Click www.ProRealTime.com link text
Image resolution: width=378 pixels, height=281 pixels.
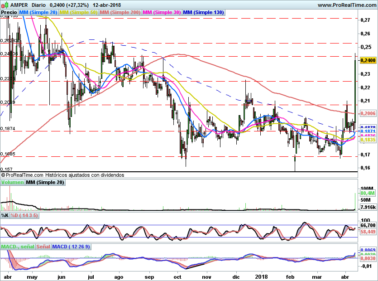[347, 5]
